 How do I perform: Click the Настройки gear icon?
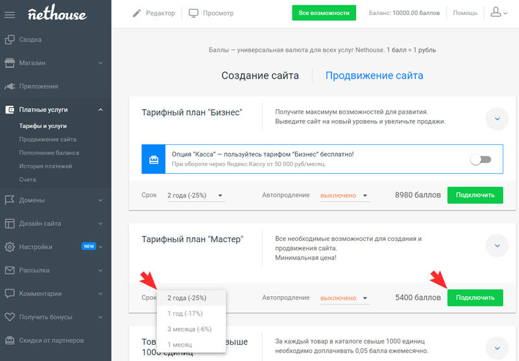coord(10,247)
